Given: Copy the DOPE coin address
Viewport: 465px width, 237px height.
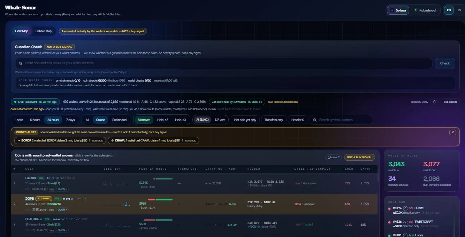Looking at the screenshot, I should pos(51,209).
